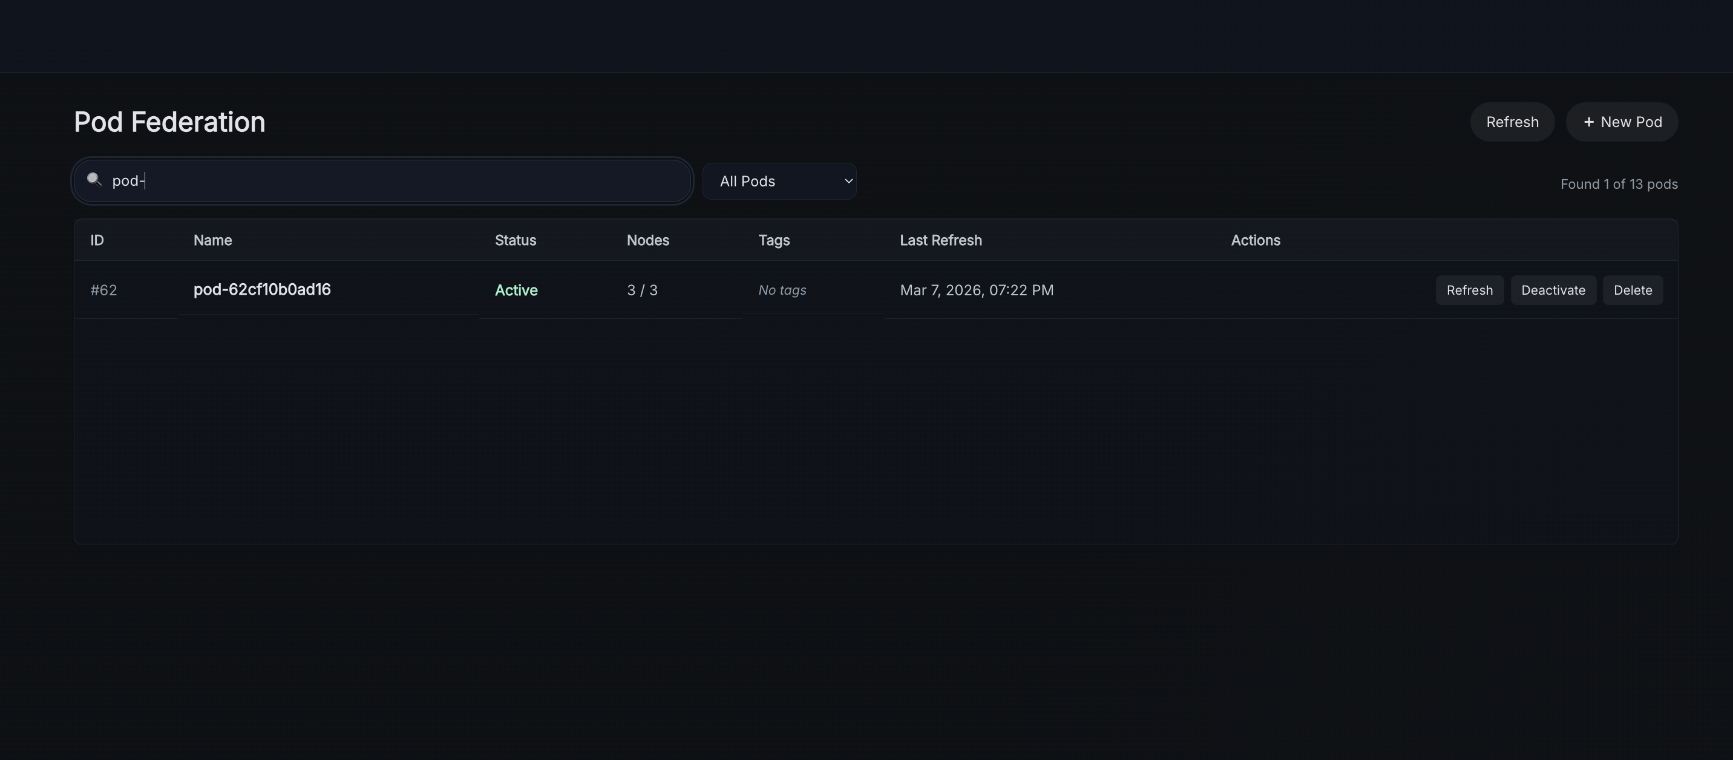The height and width of the screenshot is (760, 1733).
Task: Click the Active status label
Action: pyautogui.click(x=516, y=290)
